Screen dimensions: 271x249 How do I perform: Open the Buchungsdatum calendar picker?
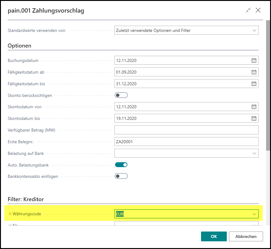254,60
